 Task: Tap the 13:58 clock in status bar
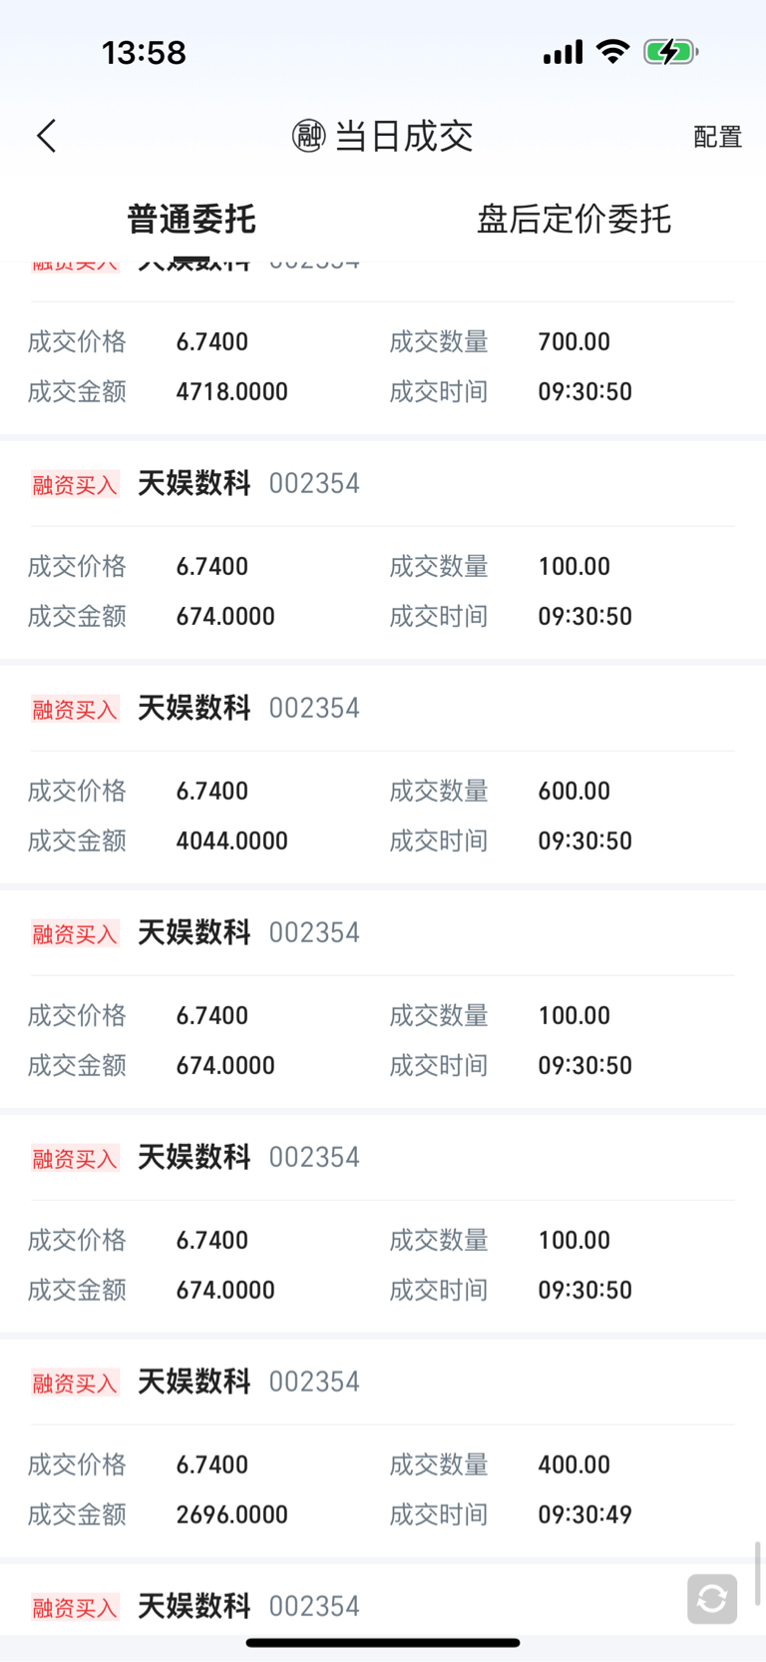click(144, 52)
